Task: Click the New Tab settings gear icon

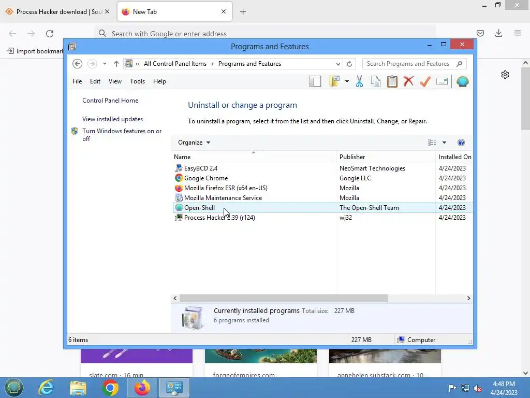Action: tap(505, 75)
